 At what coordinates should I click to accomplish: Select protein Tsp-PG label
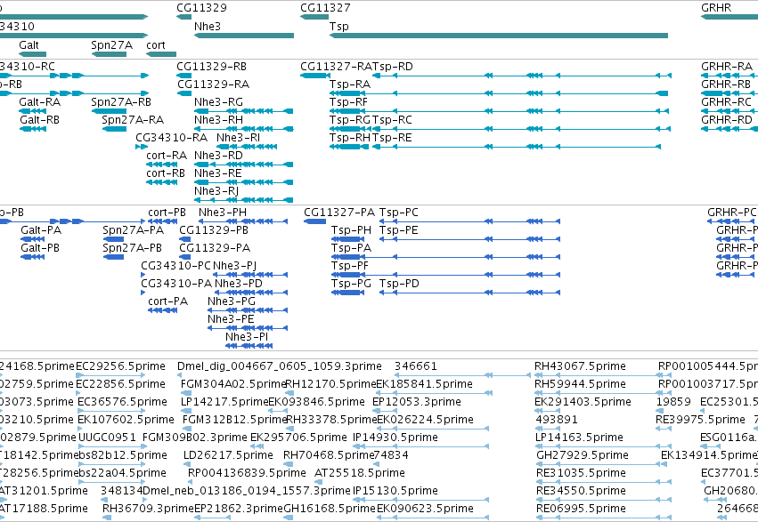pyautogui.click(x=352, y=284)
